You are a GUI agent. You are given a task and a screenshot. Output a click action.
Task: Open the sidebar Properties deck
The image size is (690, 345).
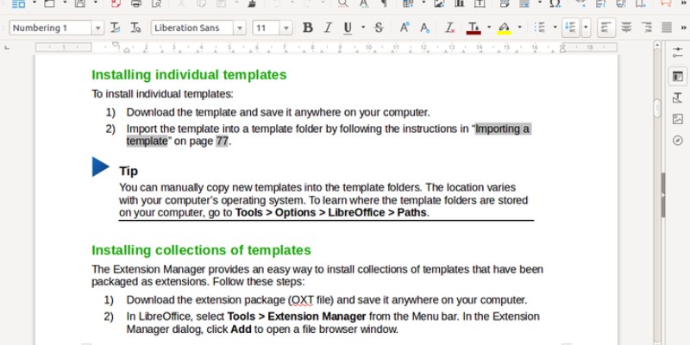pyautogui.click(x=678, y=54)
